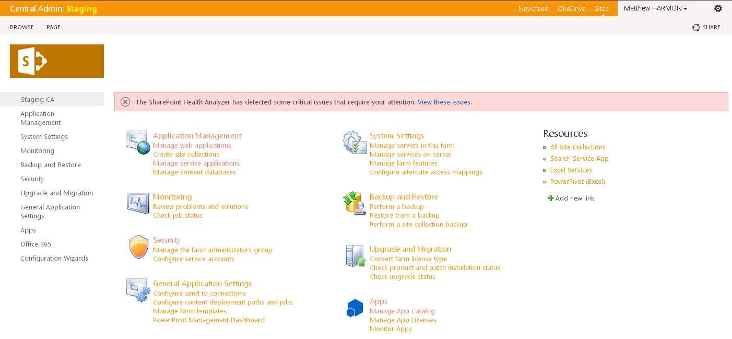The height and width of the screenshot is (339, 732).
Task: Open the PAGE ribbon tab
Action: click(x=53, y=27)
